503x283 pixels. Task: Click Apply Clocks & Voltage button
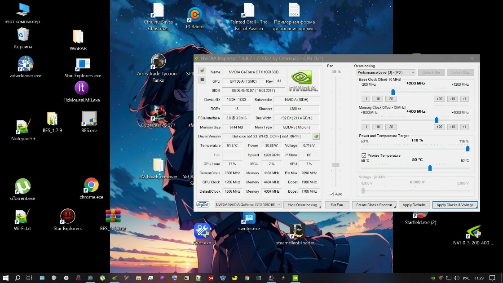point(455,205)
